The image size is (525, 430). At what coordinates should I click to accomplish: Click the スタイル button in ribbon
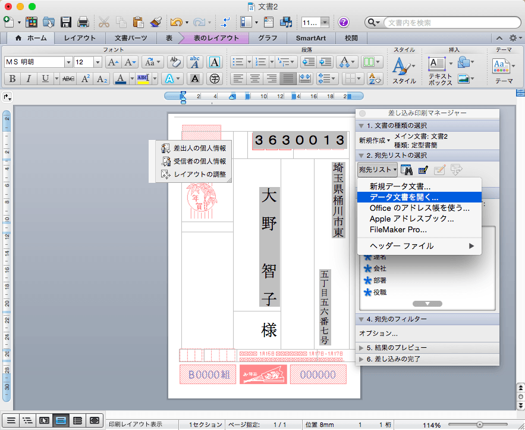[404, 71]
